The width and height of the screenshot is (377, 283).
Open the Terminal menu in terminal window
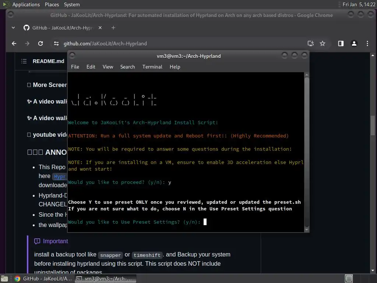(x=152, y=67)
